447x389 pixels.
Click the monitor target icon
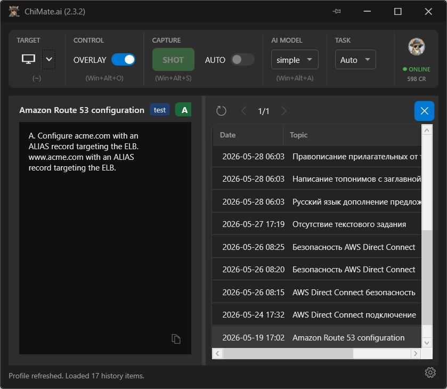(29, 59)
